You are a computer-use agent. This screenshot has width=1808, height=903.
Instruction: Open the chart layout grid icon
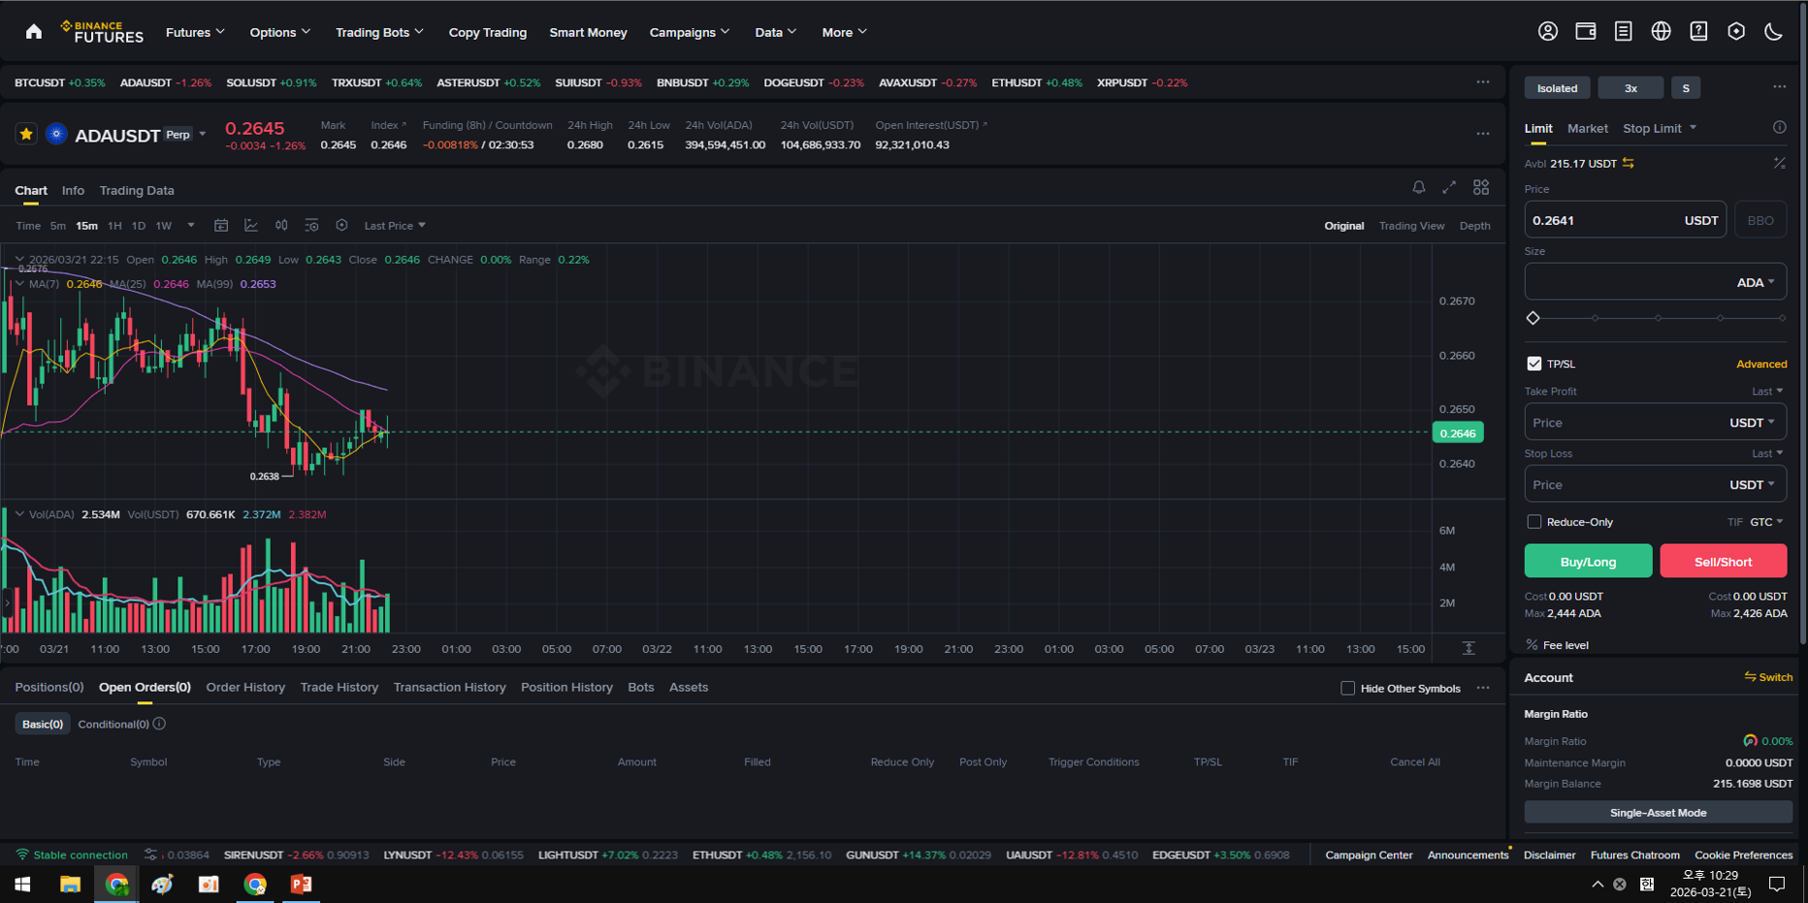[x=1481, y=187]
